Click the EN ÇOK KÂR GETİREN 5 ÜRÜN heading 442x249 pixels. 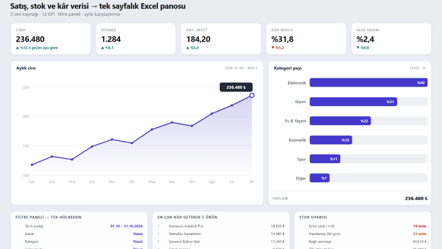pyautogui.click(x=188, y=217)
